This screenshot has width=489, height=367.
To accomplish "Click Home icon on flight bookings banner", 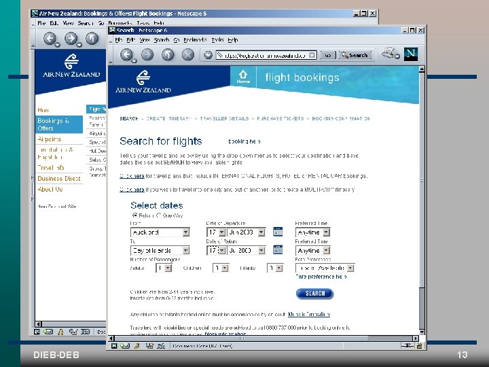I will click(243, 77).
